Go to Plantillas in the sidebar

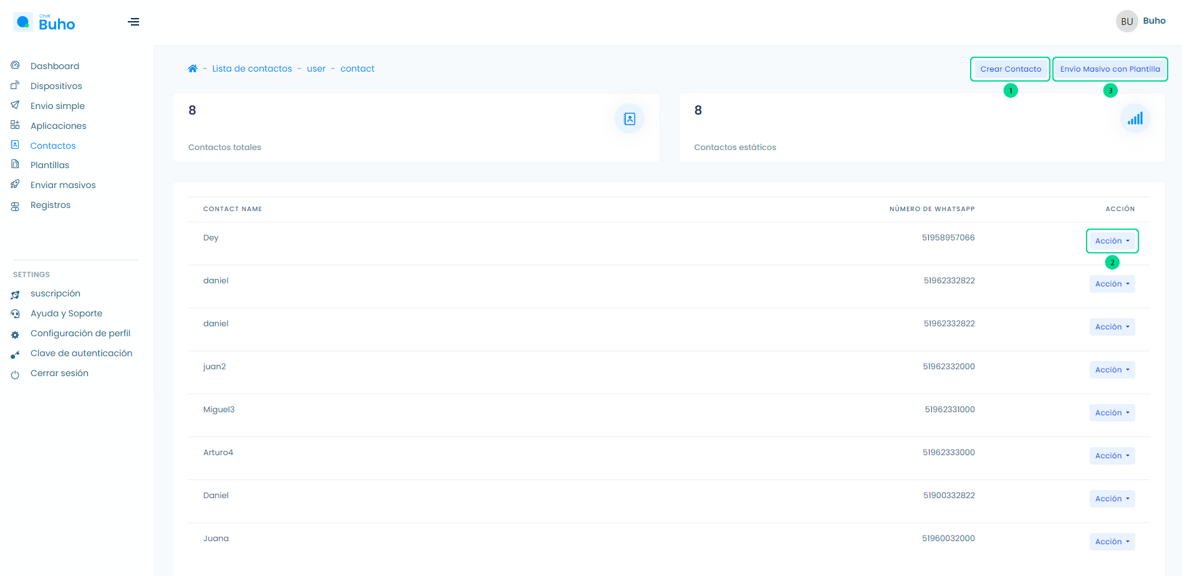(50, 165)
